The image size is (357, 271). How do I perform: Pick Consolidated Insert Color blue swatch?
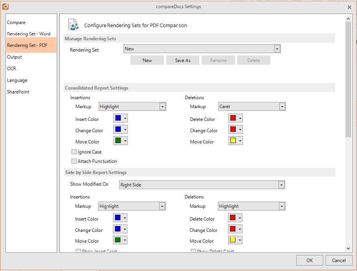(120, 118)
